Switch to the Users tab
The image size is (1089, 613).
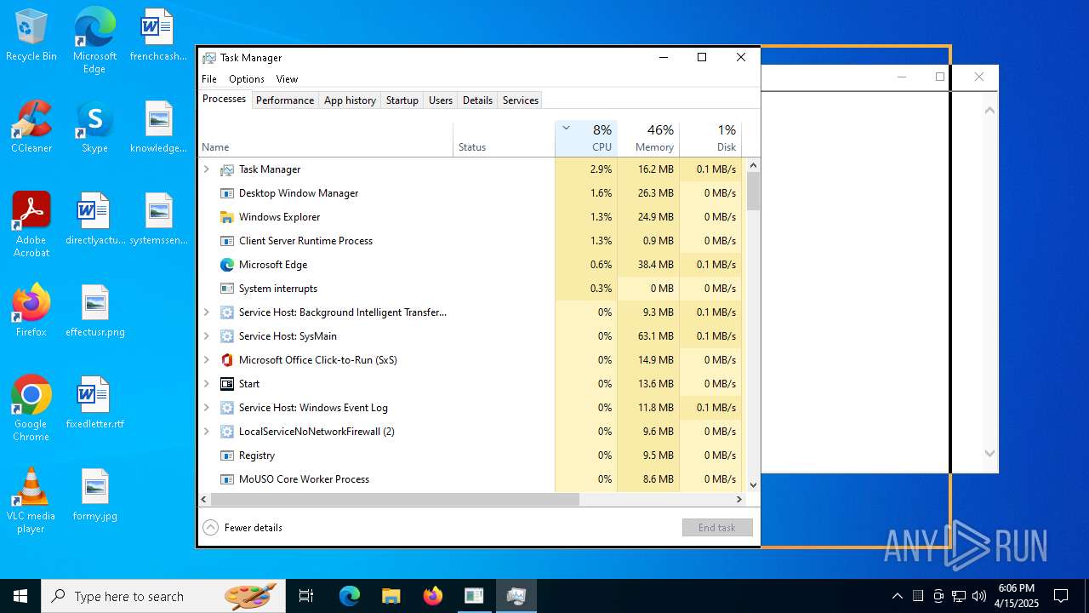[441, 100]
